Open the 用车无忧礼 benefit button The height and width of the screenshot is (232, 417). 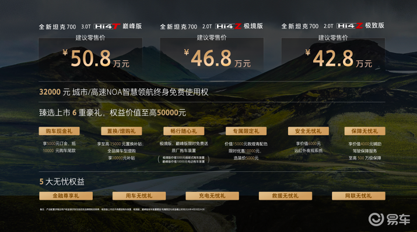click(x=139, y=196)
